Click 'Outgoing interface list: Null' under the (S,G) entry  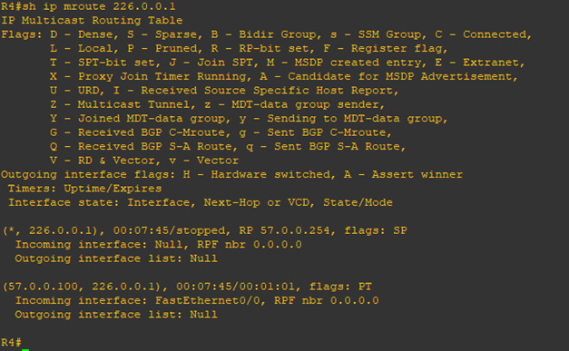[x=116, y=315]
